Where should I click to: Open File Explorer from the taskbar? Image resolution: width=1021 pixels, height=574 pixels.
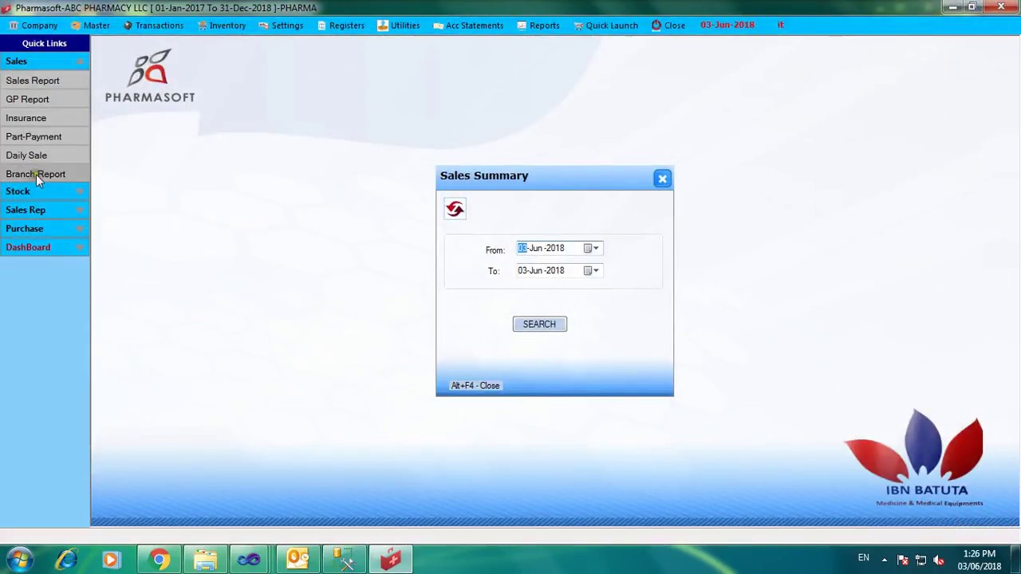tap(205, 560)
